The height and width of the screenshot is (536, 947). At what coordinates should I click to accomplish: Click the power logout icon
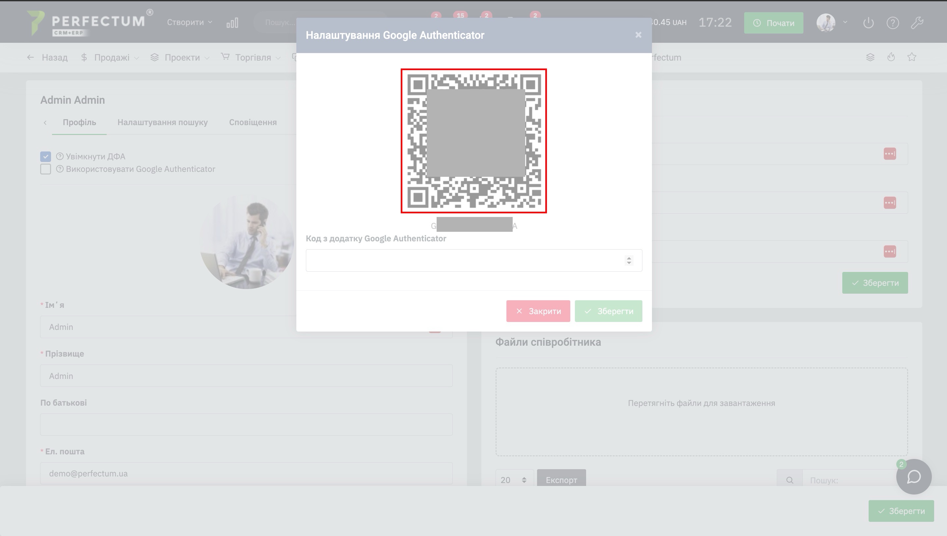(868, 23)
